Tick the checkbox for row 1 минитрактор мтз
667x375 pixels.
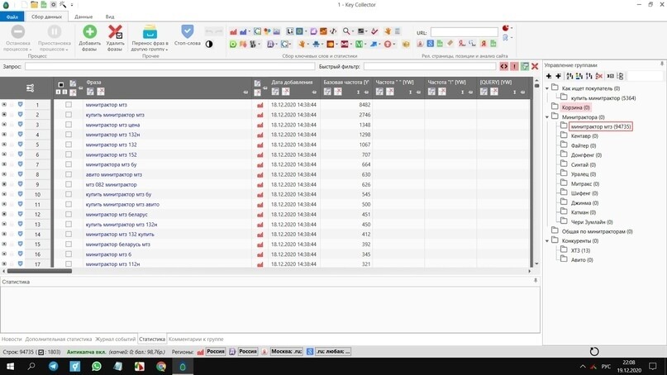pos(69,105)
